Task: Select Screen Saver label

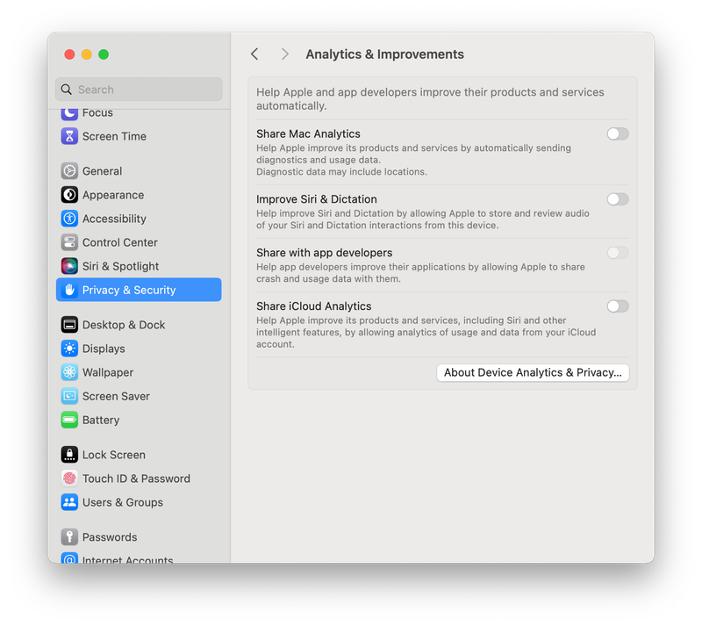Action: (x=116, y=396)
